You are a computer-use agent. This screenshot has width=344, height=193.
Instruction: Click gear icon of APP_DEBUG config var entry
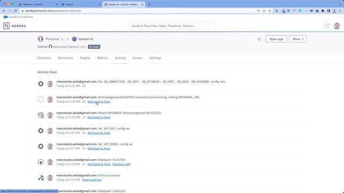pos(41,146)
